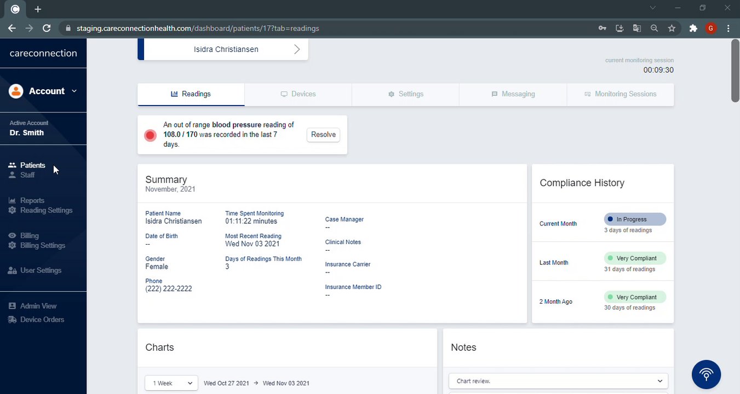
Task: Open the Chrome profile avatar G
Action: click(x=711, y=28)
